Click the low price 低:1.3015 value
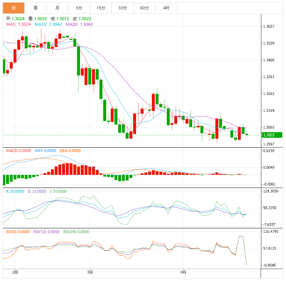 (x=60, y=19)
